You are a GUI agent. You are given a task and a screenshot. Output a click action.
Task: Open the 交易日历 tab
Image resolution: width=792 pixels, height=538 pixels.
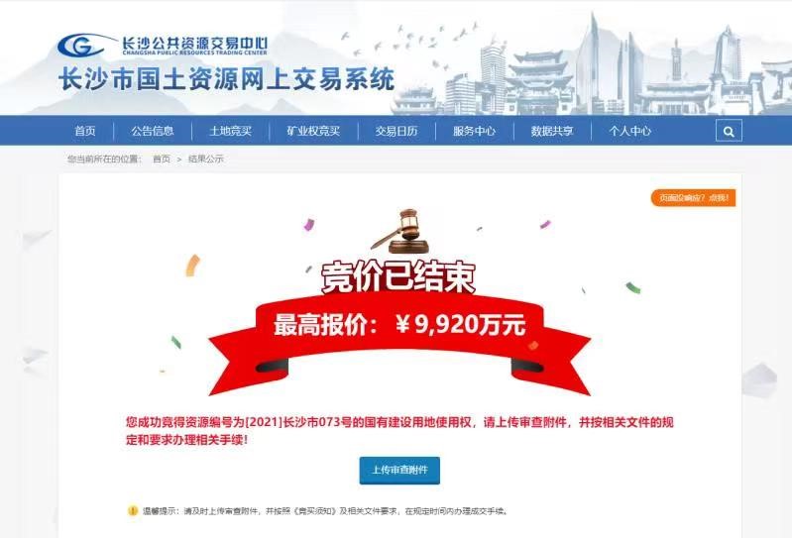[x=396, y=131]
